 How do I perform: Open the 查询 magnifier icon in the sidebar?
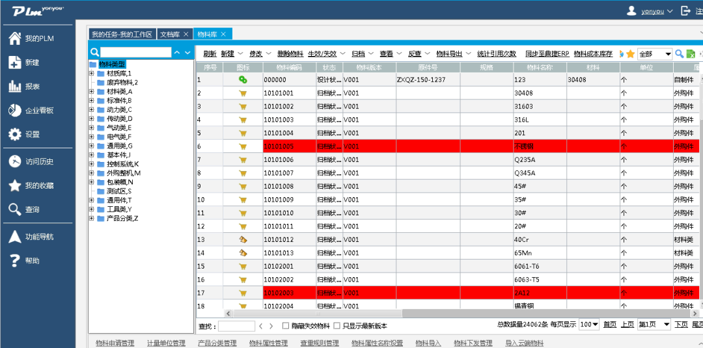coord(15,209)
